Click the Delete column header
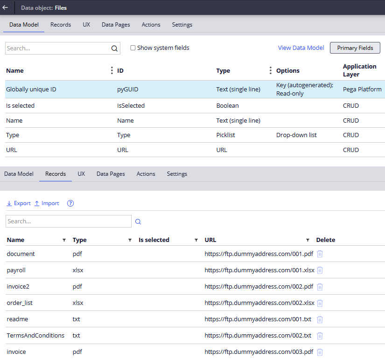This screenshot has width=385, height=359. [326, 240]
